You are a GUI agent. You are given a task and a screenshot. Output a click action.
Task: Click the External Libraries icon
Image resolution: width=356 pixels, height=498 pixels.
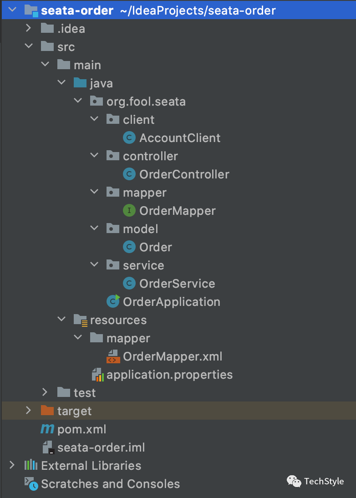31,465
